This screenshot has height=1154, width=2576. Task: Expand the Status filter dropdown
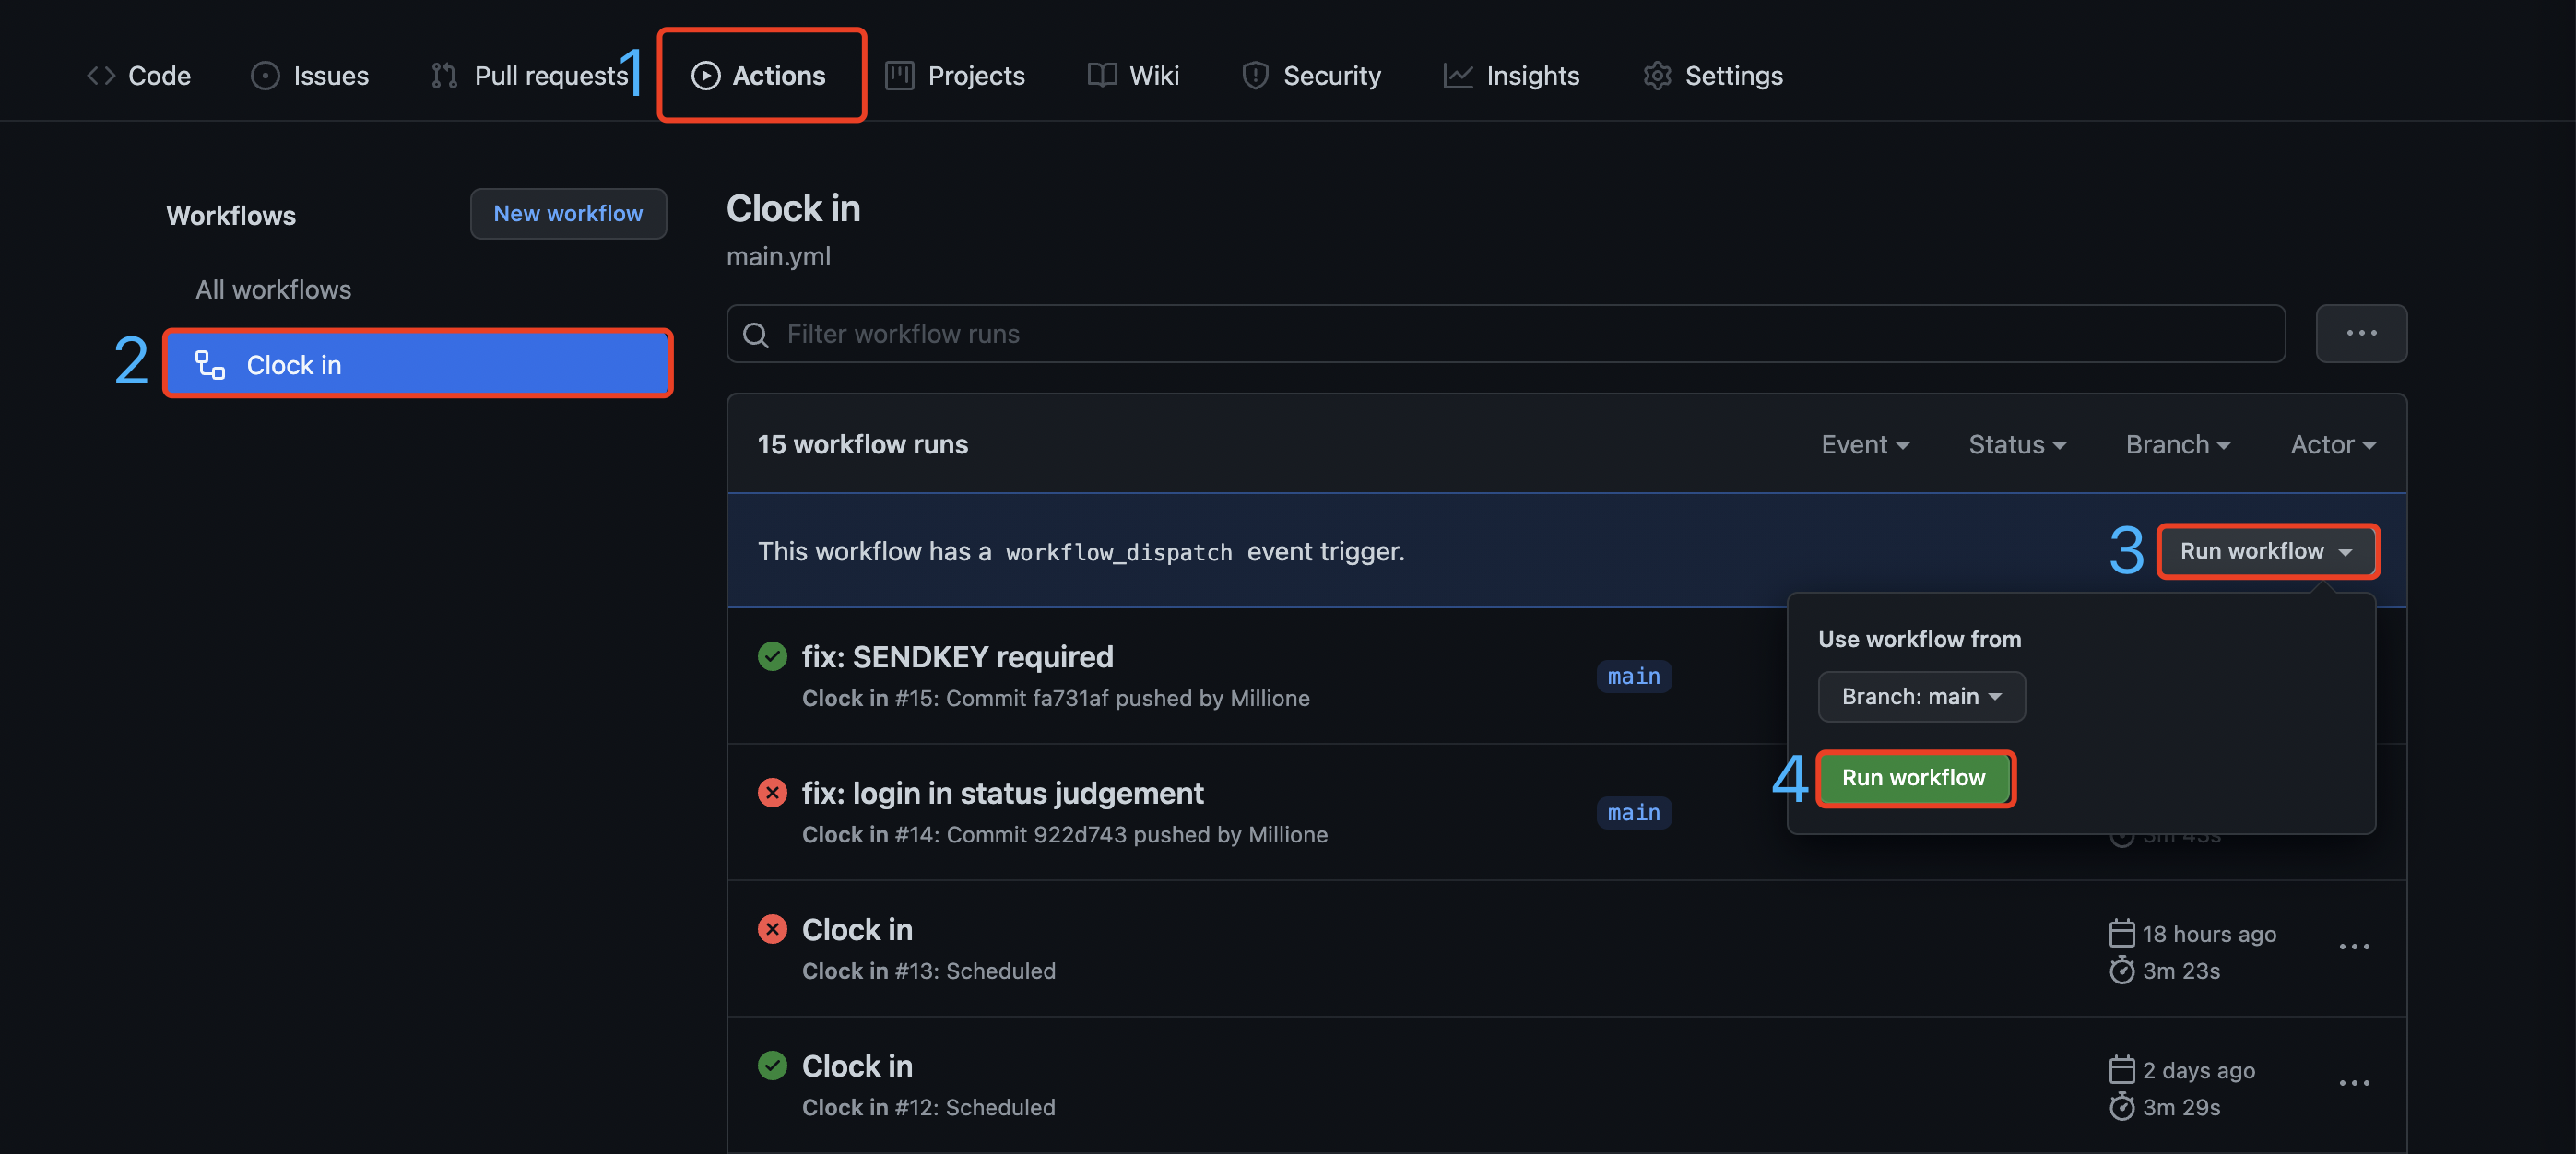pos(2016,445)
